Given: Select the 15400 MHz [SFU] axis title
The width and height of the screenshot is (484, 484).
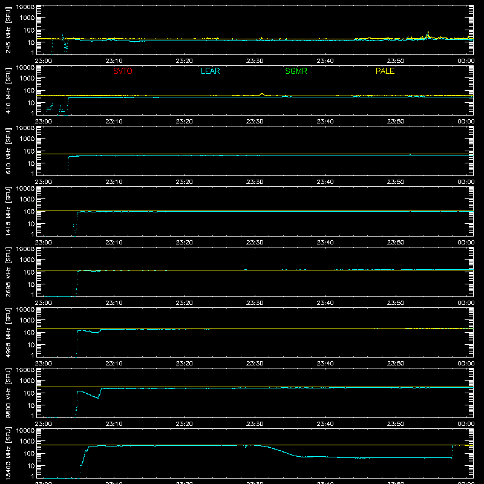Looking at the screenshot, I should (8, 454).
